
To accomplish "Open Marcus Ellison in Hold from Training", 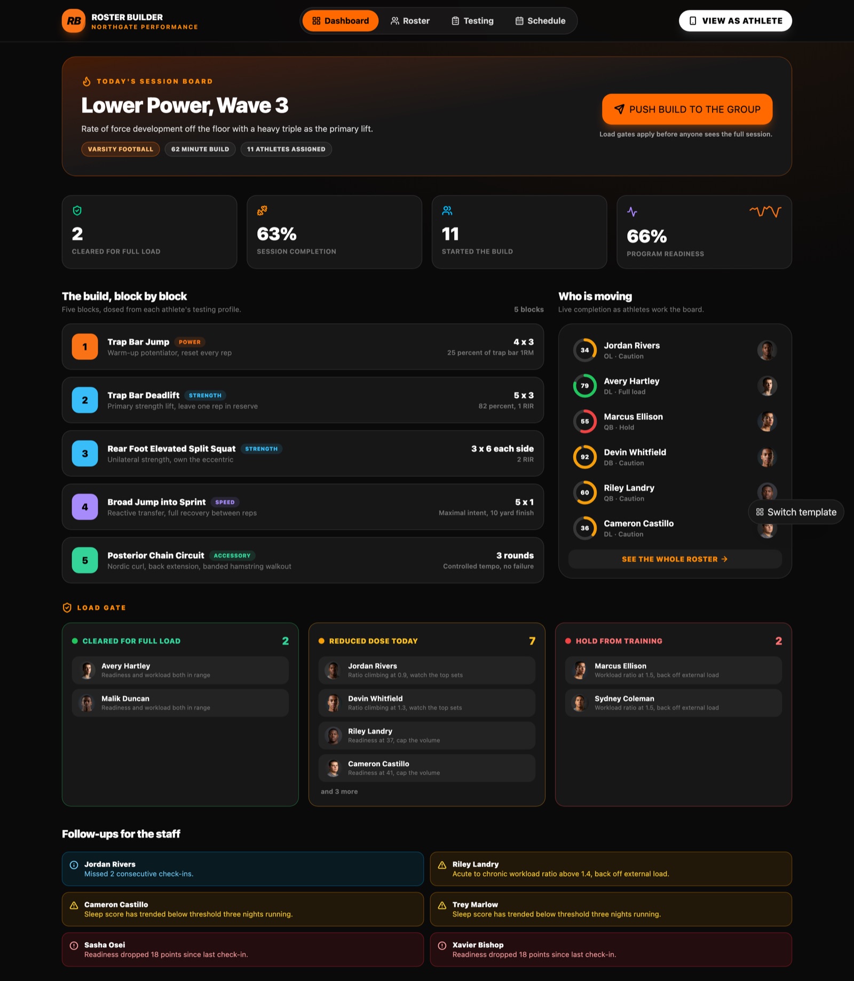I will (x=674, y=670).
